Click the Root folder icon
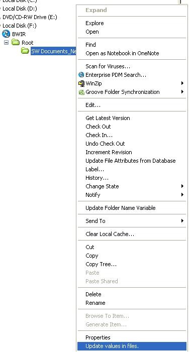 tap(15, 42)
